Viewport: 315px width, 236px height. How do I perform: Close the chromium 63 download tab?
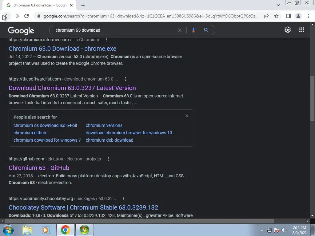click(x=71, y=5)
